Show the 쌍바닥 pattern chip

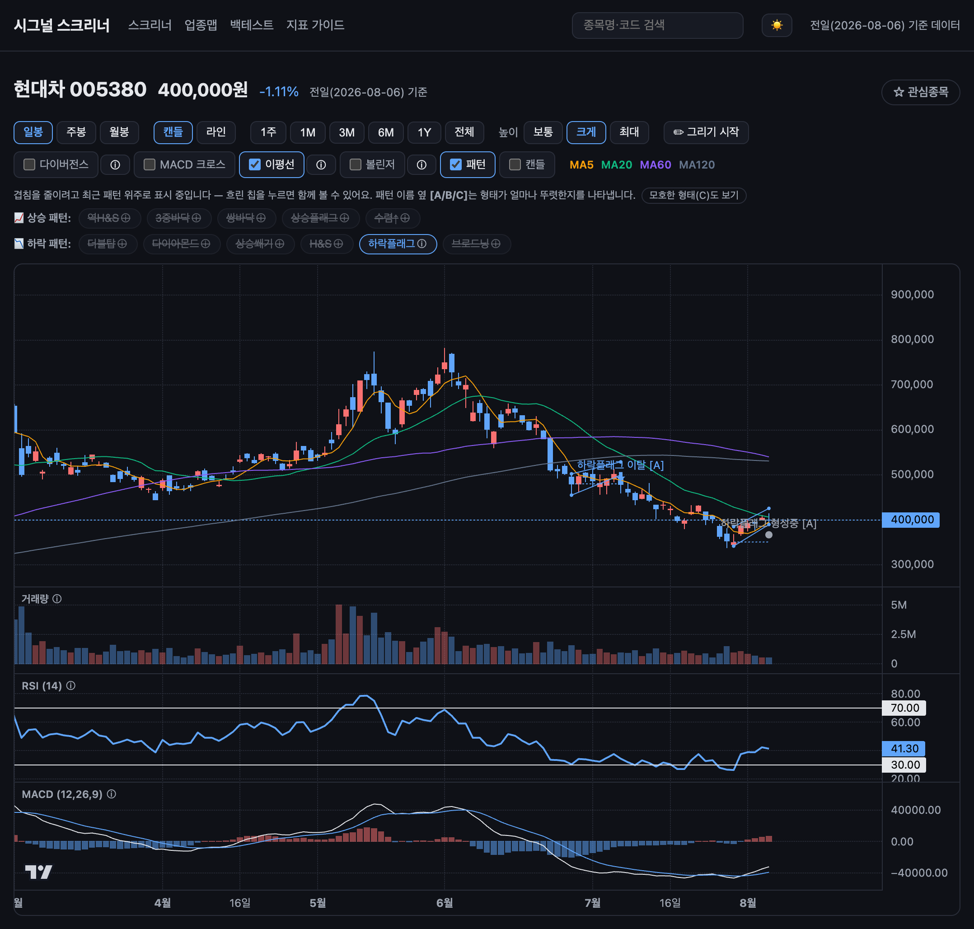246,218
